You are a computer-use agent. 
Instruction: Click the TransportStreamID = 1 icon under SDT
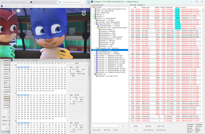tap(97, 54)
